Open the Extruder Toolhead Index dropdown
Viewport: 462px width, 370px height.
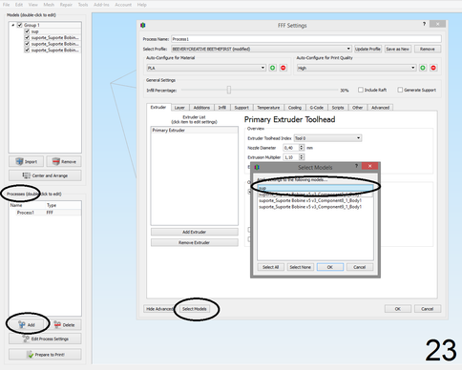point(327,138)
